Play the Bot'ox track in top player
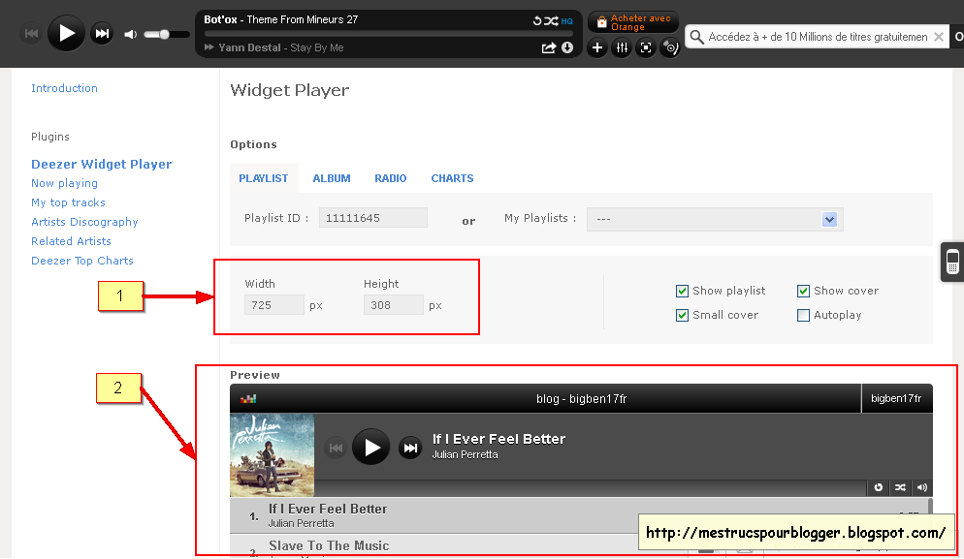 click(66, 33)
